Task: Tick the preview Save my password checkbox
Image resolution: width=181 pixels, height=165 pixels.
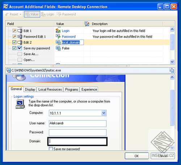Action: [x=51, y=149]
